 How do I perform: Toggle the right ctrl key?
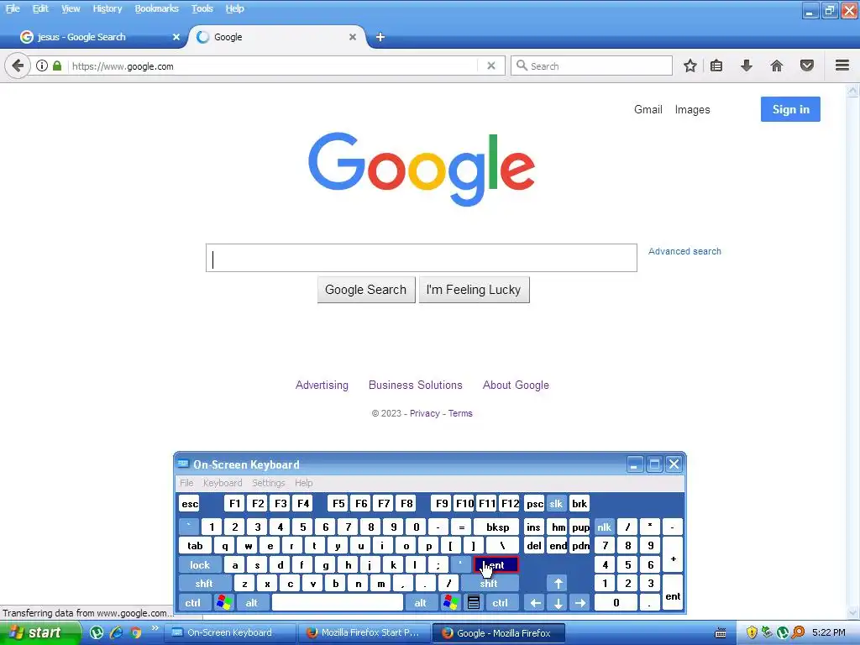tap(501, 603)
